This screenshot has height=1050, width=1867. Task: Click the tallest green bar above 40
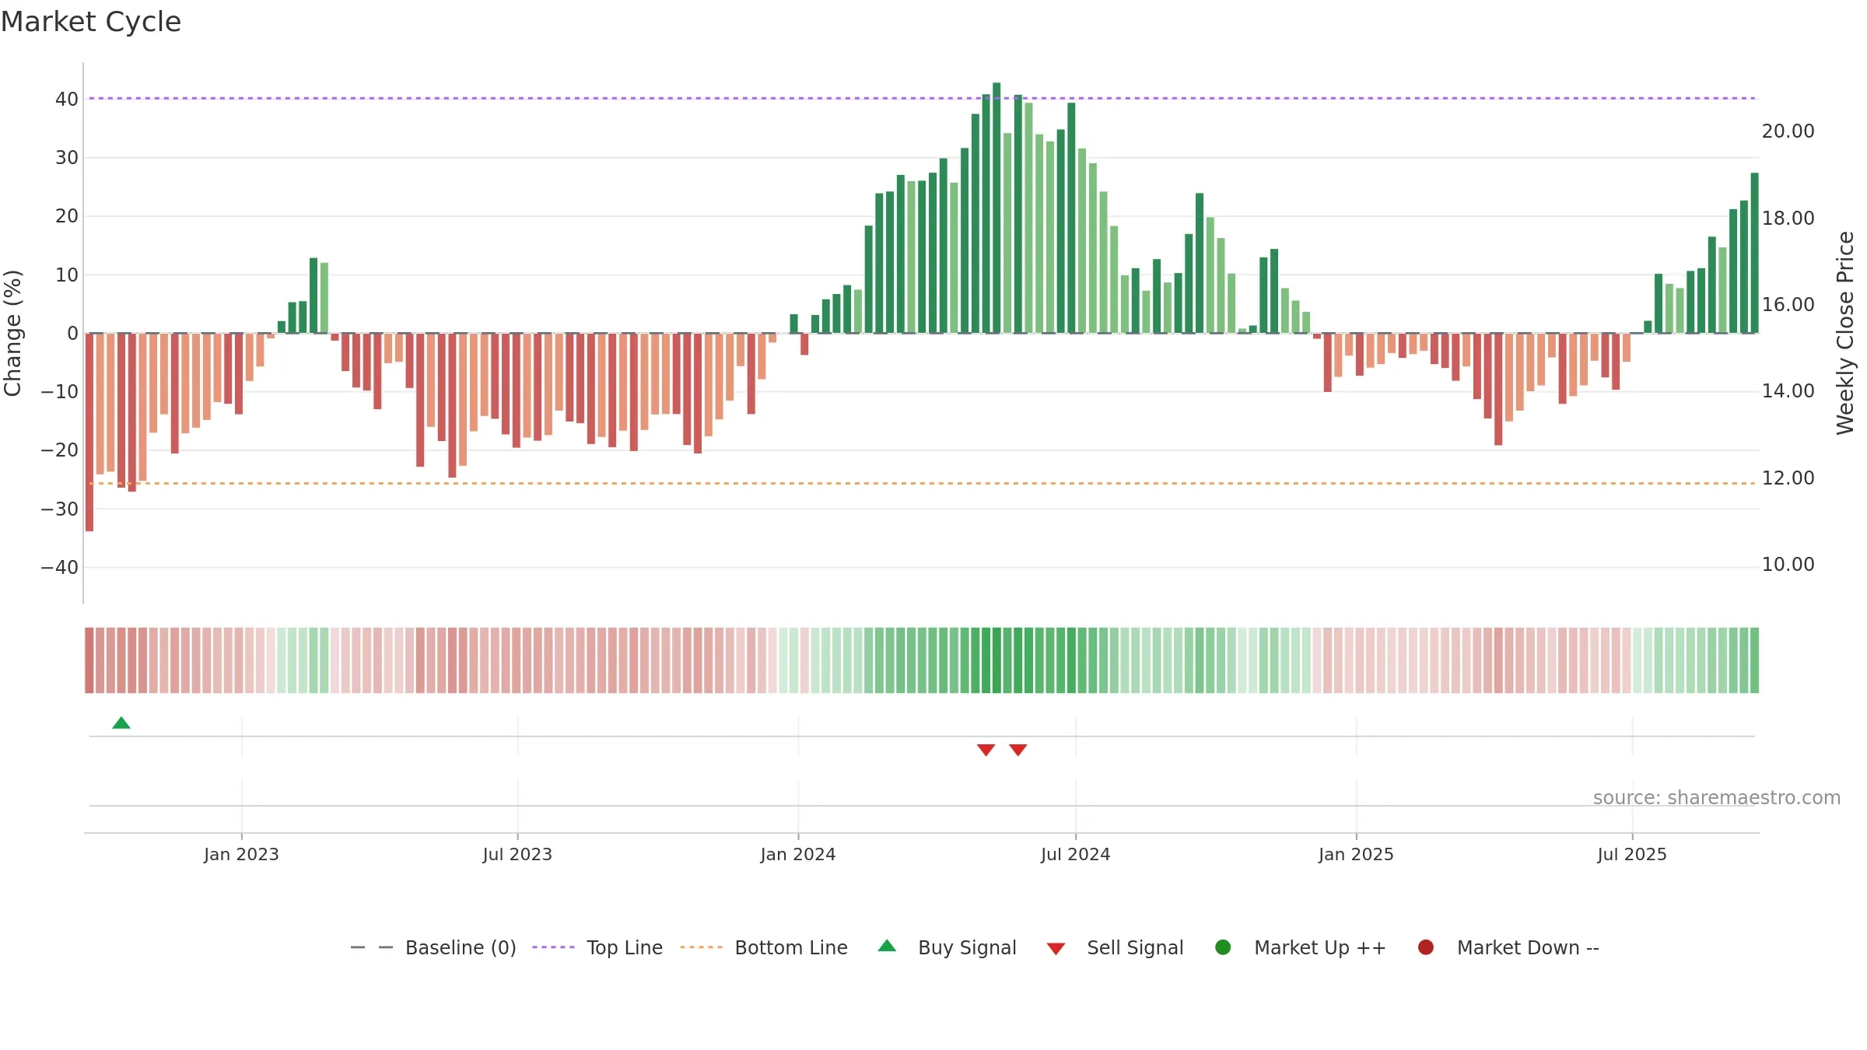pos(997,208)
